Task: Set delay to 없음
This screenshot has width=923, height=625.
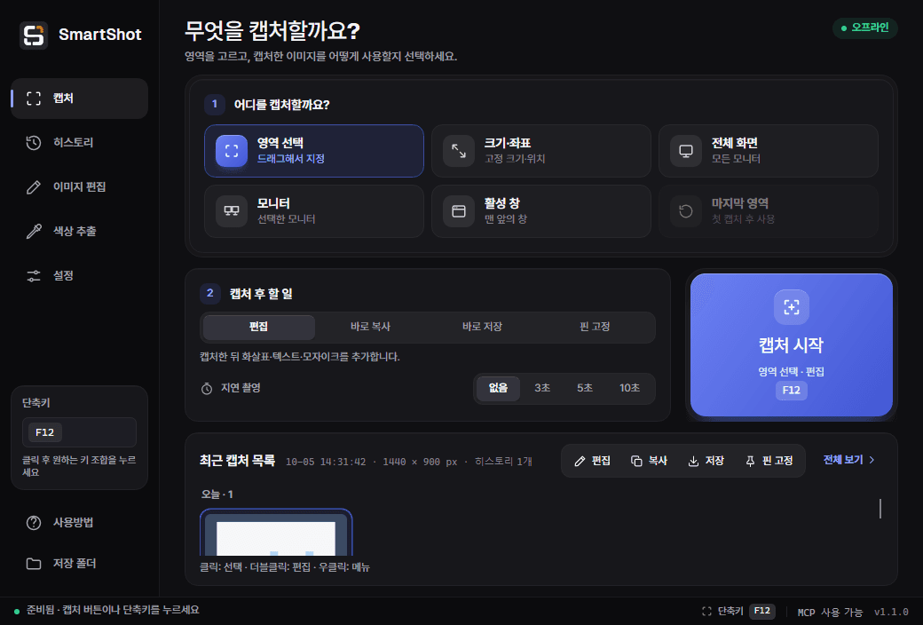Action: [x=498, y=388]
